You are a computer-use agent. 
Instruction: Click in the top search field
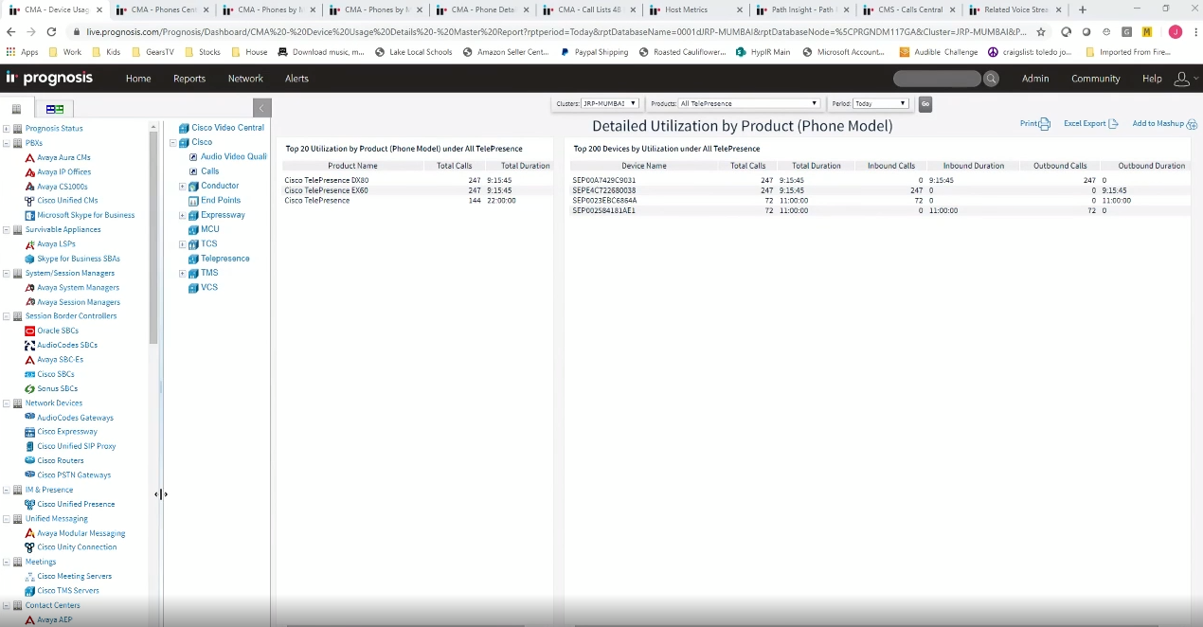(936, 79)
